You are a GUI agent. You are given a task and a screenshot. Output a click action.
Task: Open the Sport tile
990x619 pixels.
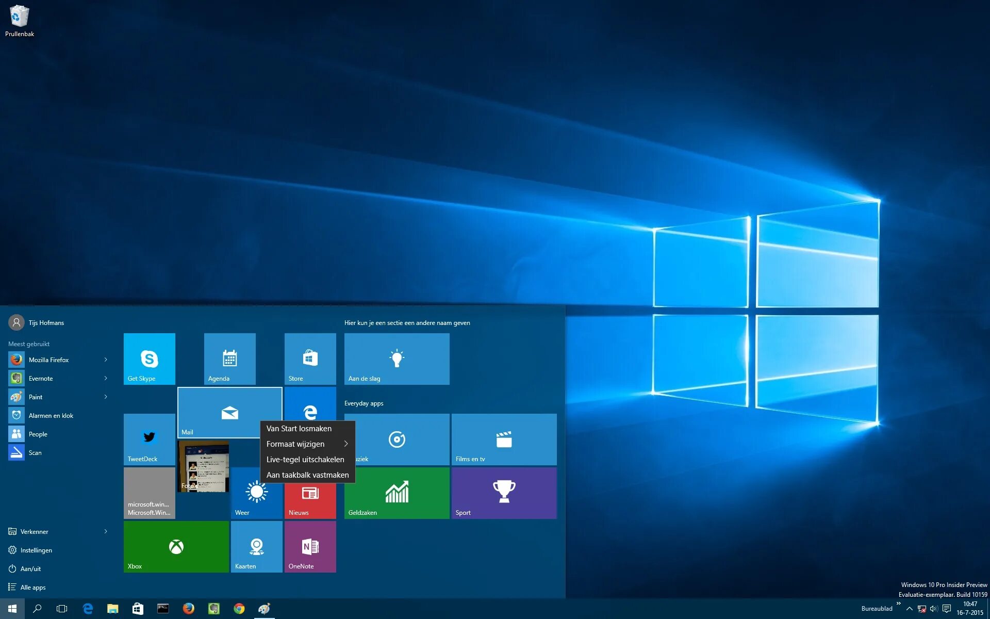[504, 493]
